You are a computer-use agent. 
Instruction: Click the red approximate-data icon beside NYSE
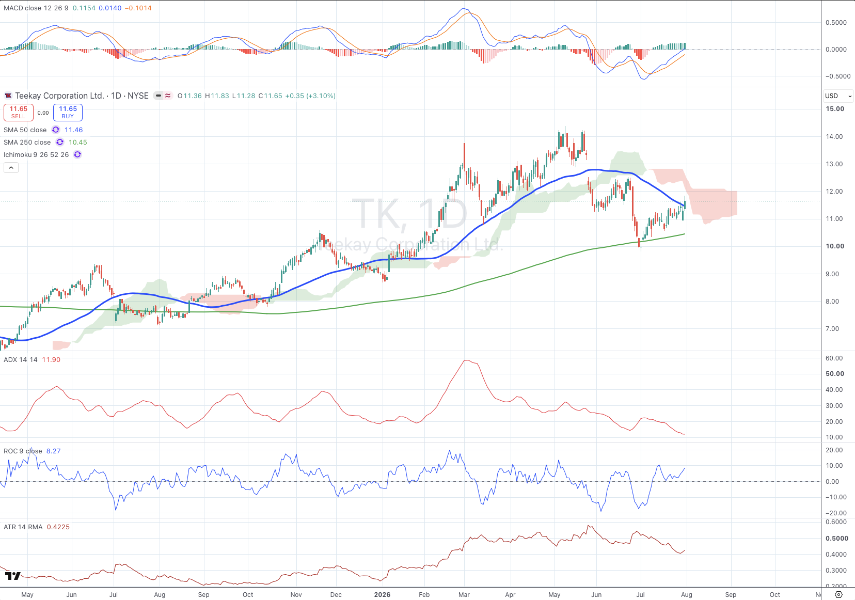pos(168,96)
